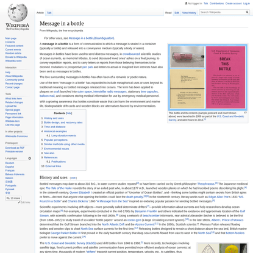Switch language to Español

(x=10, y=166)
